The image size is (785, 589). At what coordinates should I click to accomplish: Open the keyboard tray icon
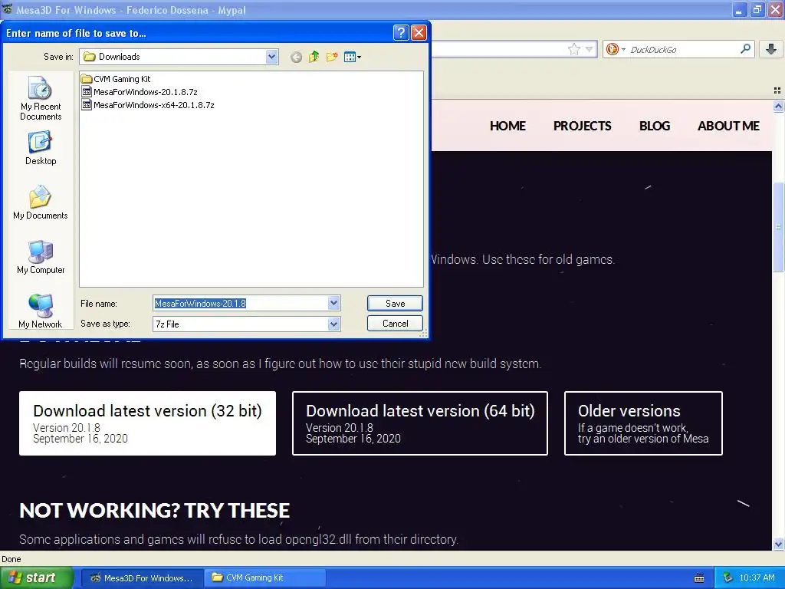point(699,578)
